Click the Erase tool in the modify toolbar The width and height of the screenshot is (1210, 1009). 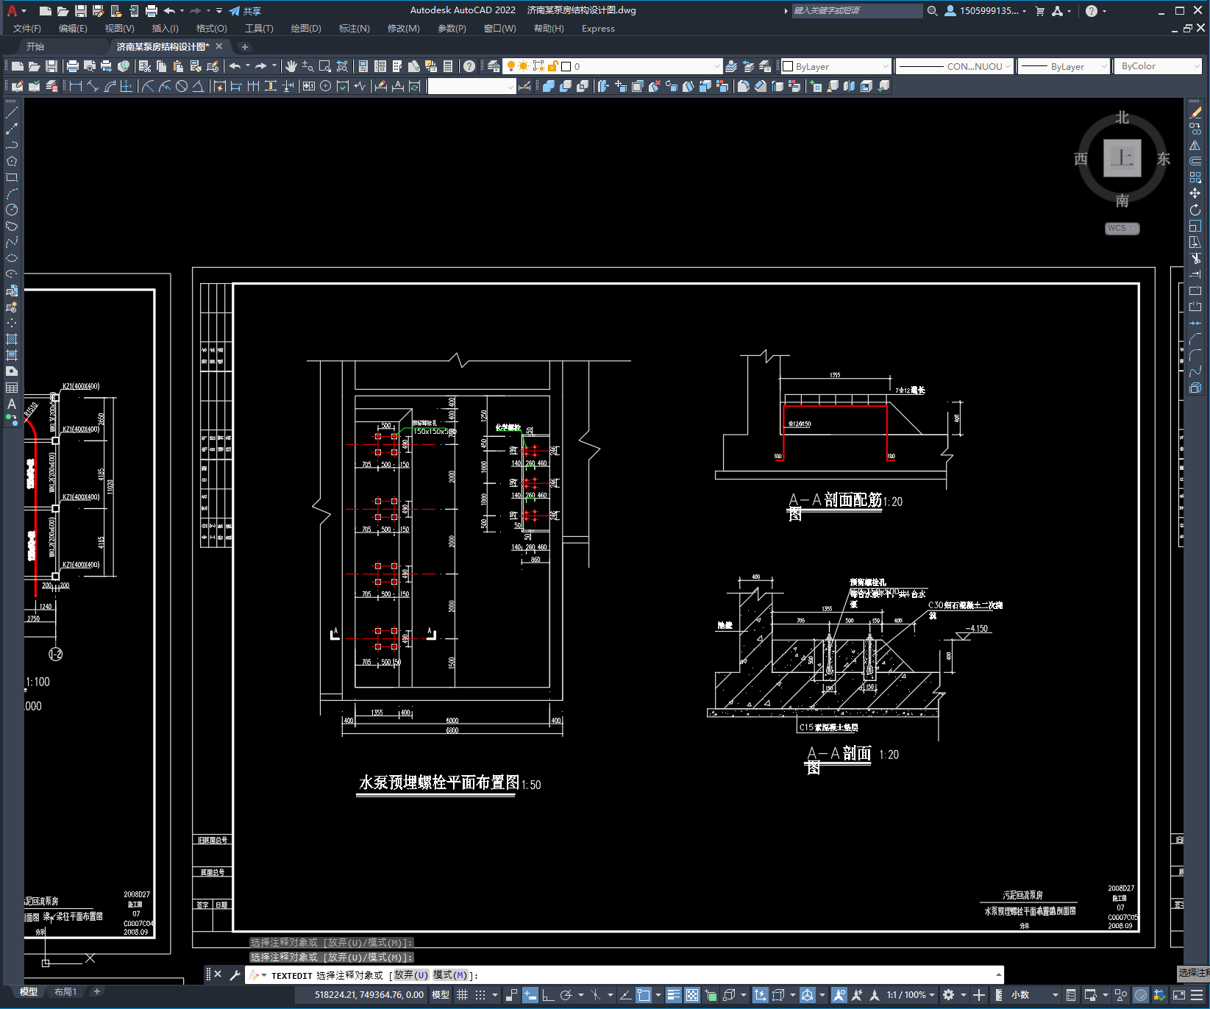click(x=1195, y=113)
